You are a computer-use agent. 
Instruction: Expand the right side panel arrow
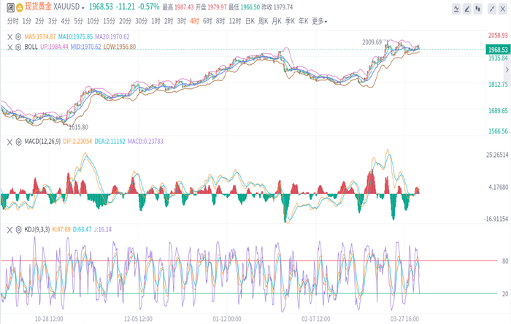(507, 69)
